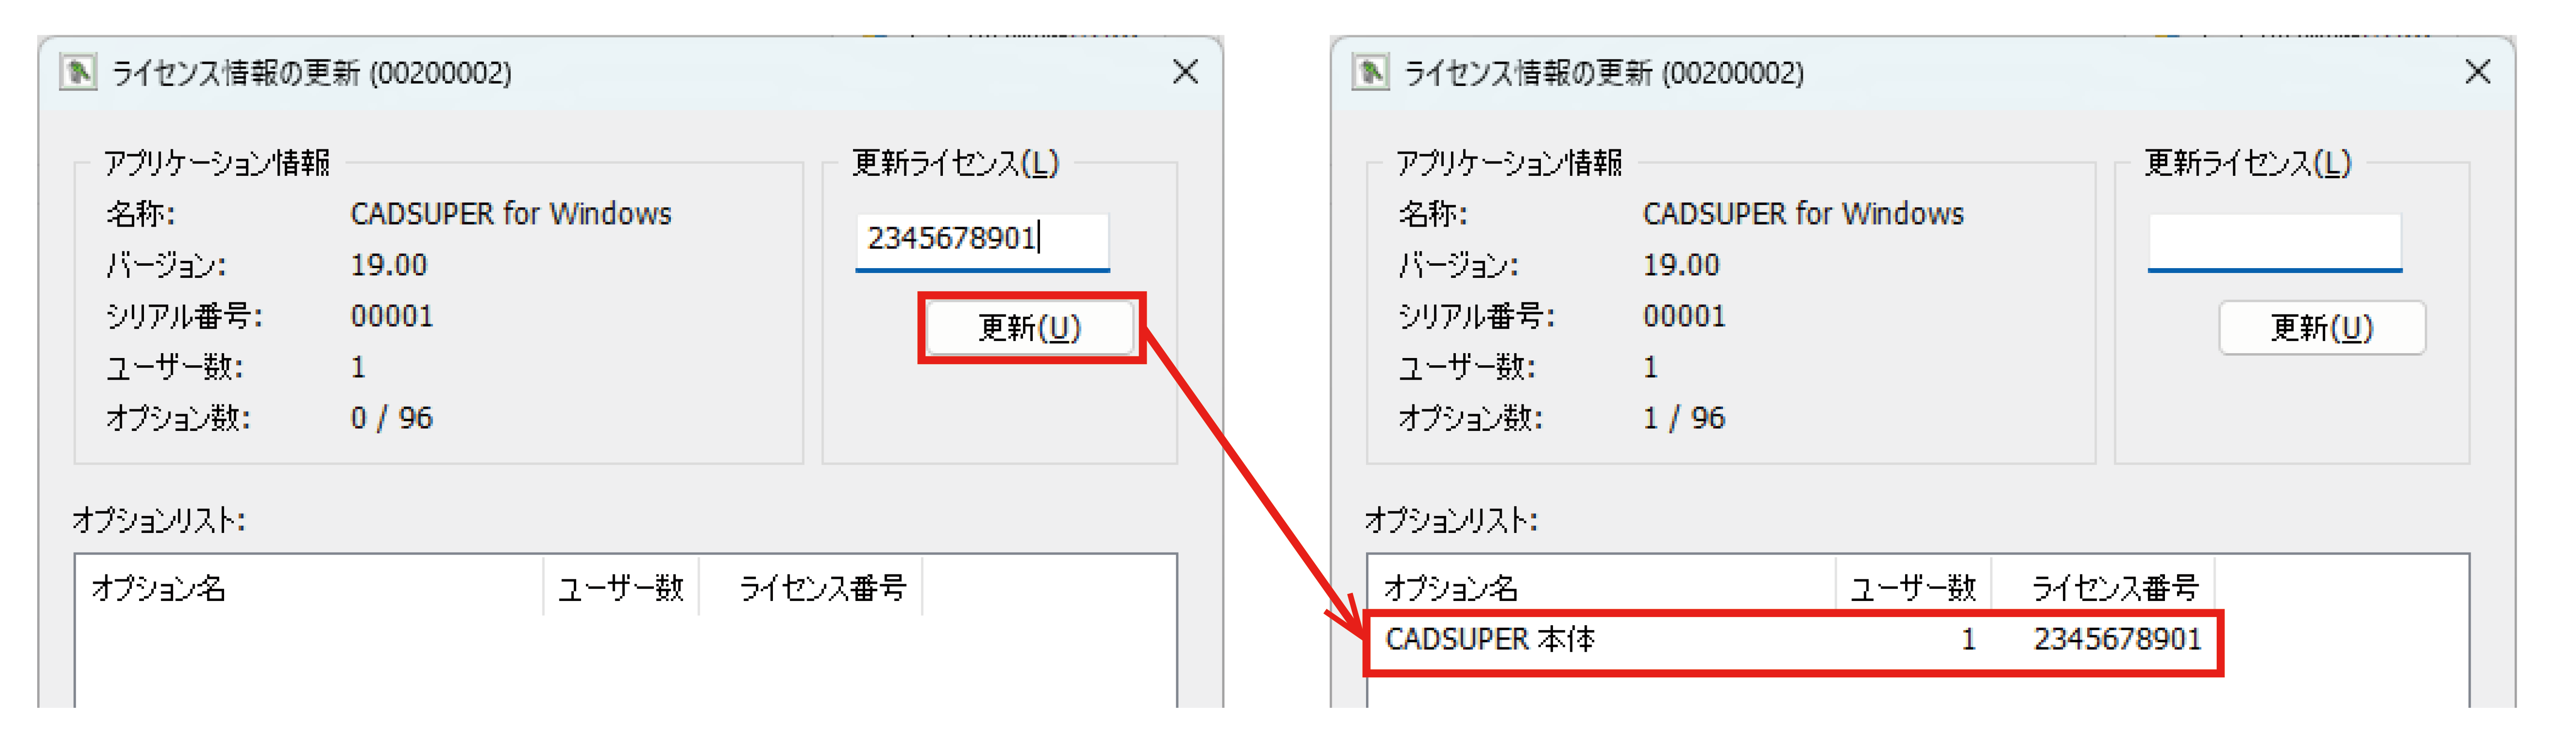
Task: Click the オプションリスト: label in right dialog
Action: click(x=1452, y=520)
